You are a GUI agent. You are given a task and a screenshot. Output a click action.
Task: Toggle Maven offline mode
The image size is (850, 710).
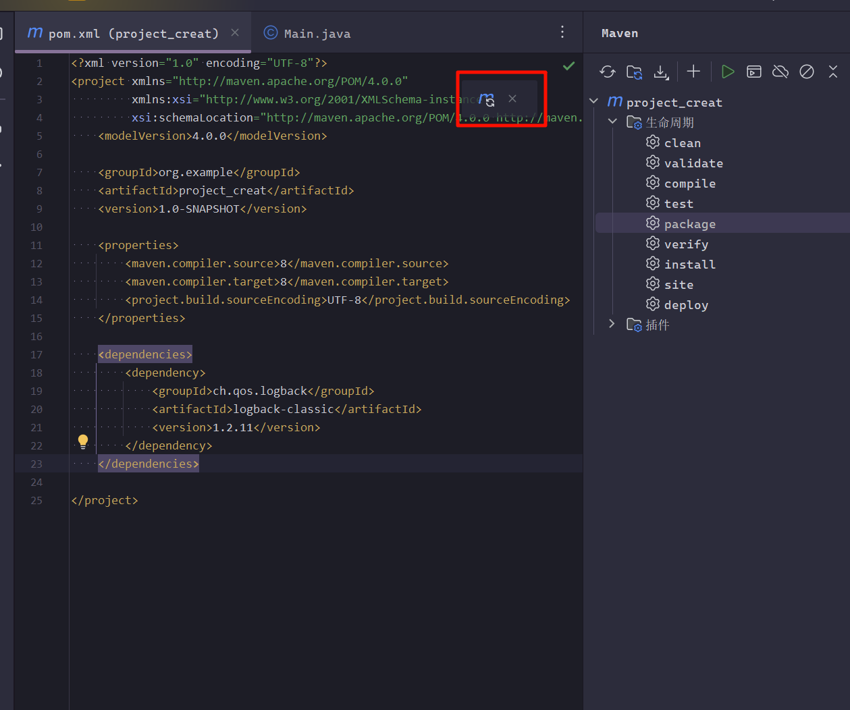(x=780, y=72)
